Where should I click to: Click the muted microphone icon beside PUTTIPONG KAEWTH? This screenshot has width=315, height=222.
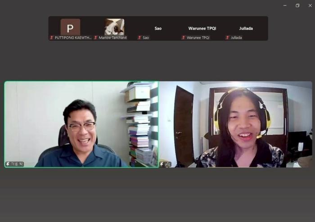click(x=52, y=38)
